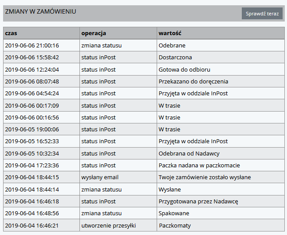The image size is (287, 235).
Task: Click the 'Dostarczona' value cell
Action: pos(175,58)
